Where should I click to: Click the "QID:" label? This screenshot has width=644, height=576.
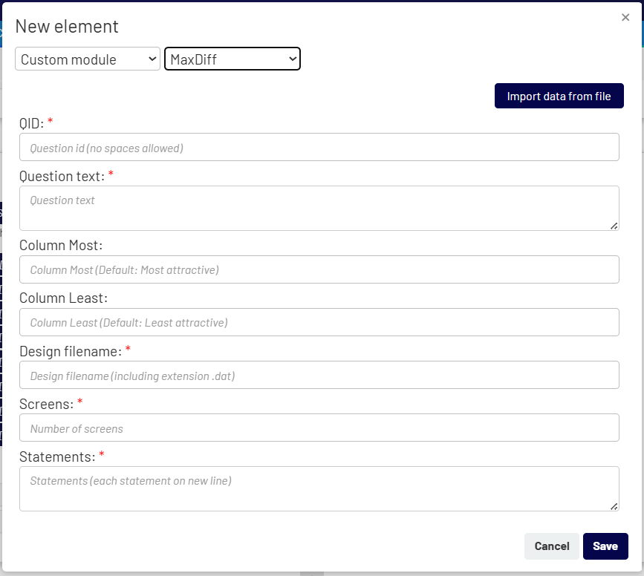pyautogui.click(x=32, y=123)
